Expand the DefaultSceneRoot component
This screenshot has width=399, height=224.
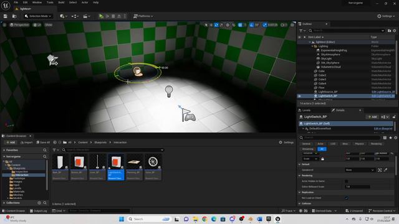point(304,129)
